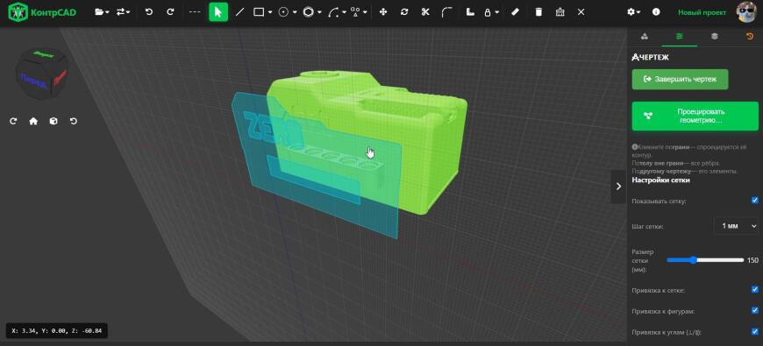This screenshot has width=763, height=346.
Task: Expand the Polygon tool dropdown arrow
Action: click(319, 12)
